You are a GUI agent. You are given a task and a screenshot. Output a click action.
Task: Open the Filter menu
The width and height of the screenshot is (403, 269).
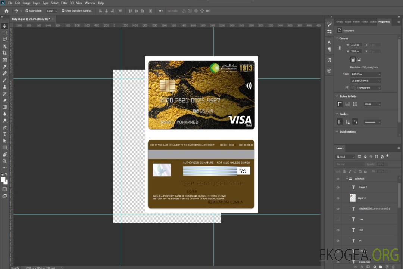(64, 3)
